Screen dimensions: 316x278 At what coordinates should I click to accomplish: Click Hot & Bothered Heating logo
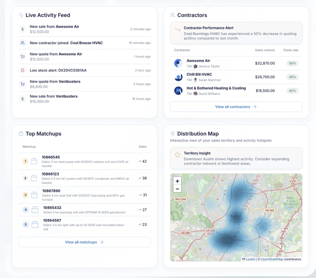178,91
